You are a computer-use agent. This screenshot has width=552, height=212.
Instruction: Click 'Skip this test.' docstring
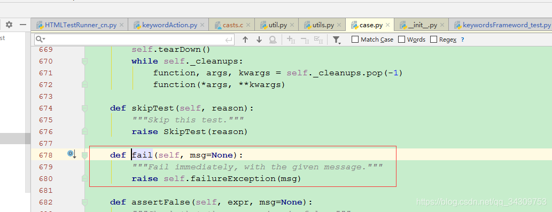click(x=188, y=120)
